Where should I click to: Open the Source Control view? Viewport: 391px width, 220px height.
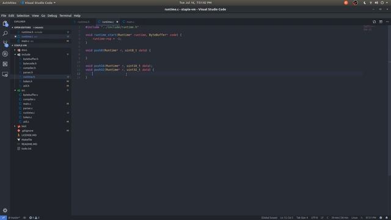tap(5, 43)
